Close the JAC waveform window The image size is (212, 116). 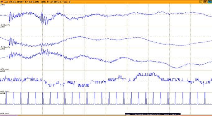point(210,2)
